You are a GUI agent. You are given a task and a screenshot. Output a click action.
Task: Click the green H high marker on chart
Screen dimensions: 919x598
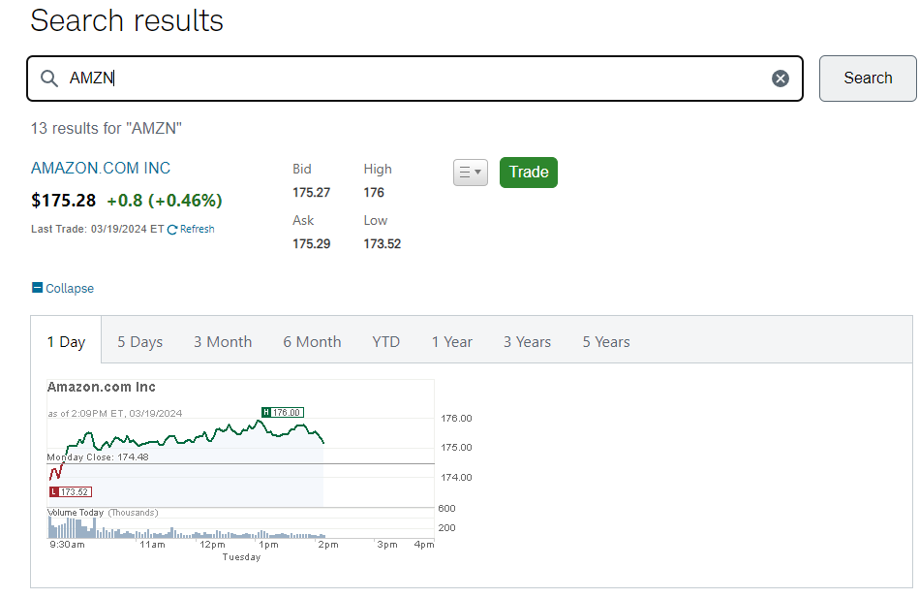click(266, 412)
